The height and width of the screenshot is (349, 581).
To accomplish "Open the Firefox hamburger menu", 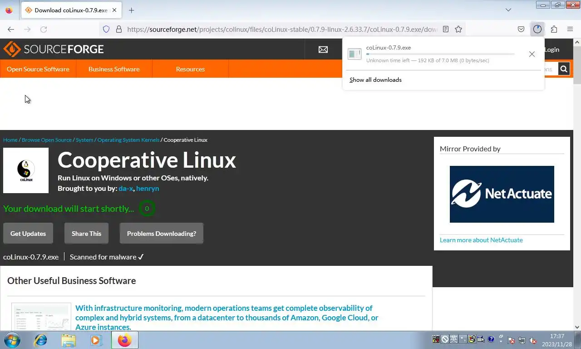I will (570, 29).
